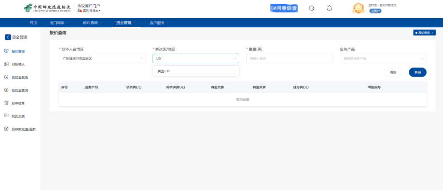Close the 报价查询 page tab
443x190 pixels.
point(432,32)
